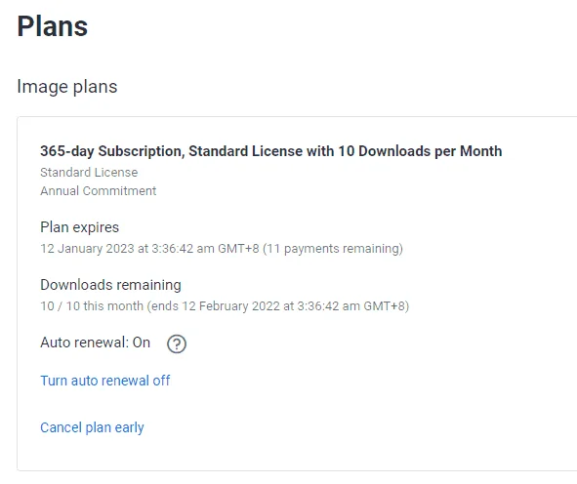The image size is (577, 484).
Task: Click the Auto renewal: On status label
Action: [x=96, y=343]
